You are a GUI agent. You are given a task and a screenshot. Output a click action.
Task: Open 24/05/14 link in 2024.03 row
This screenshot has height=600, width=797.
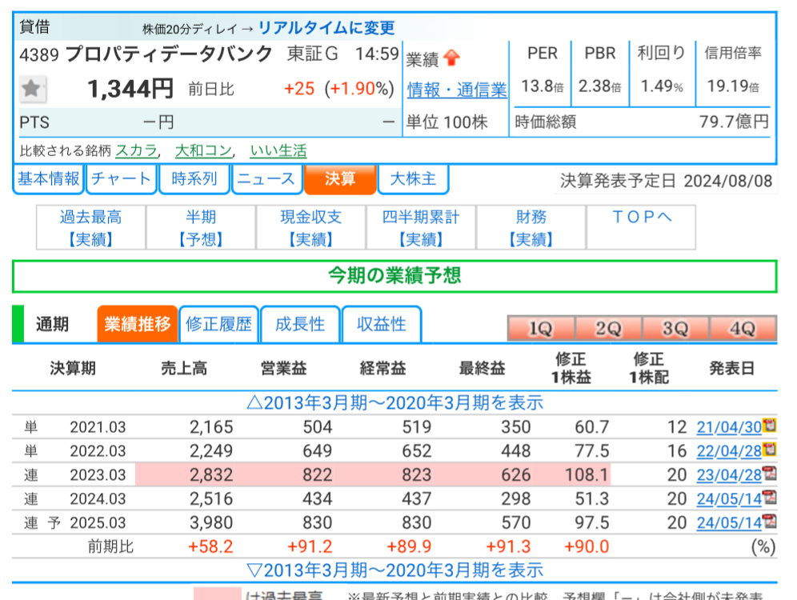[x=729, y=499]
